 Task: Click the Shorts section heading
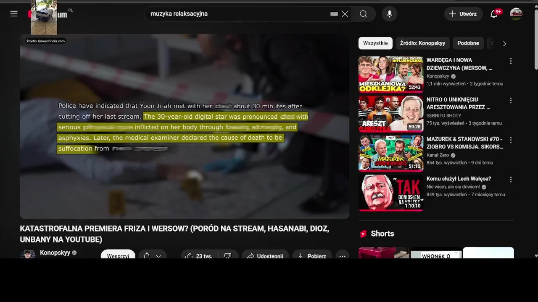(x=382, y=234)
